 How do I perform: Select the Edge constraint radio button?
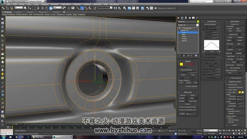(x=235, y=29)
